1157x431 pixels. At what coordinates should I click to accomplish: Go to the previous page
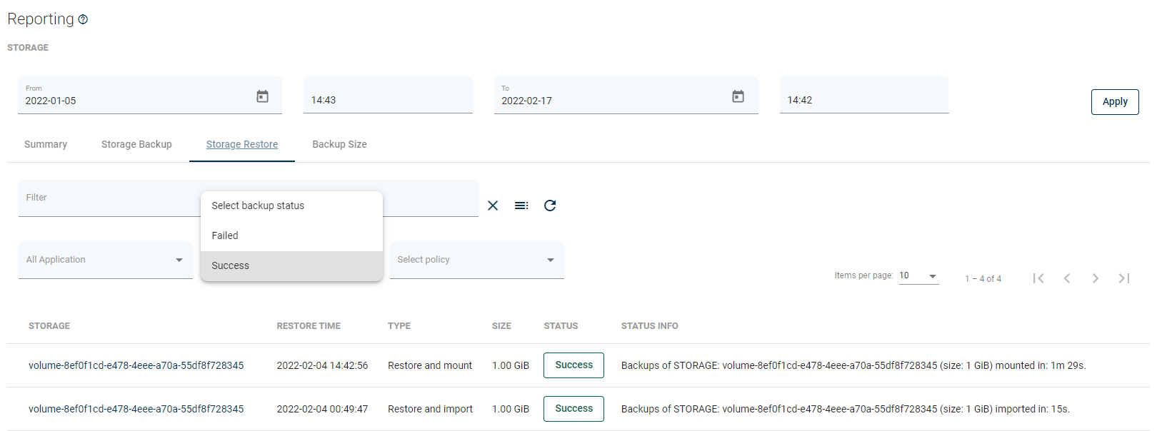[1067, 278]
